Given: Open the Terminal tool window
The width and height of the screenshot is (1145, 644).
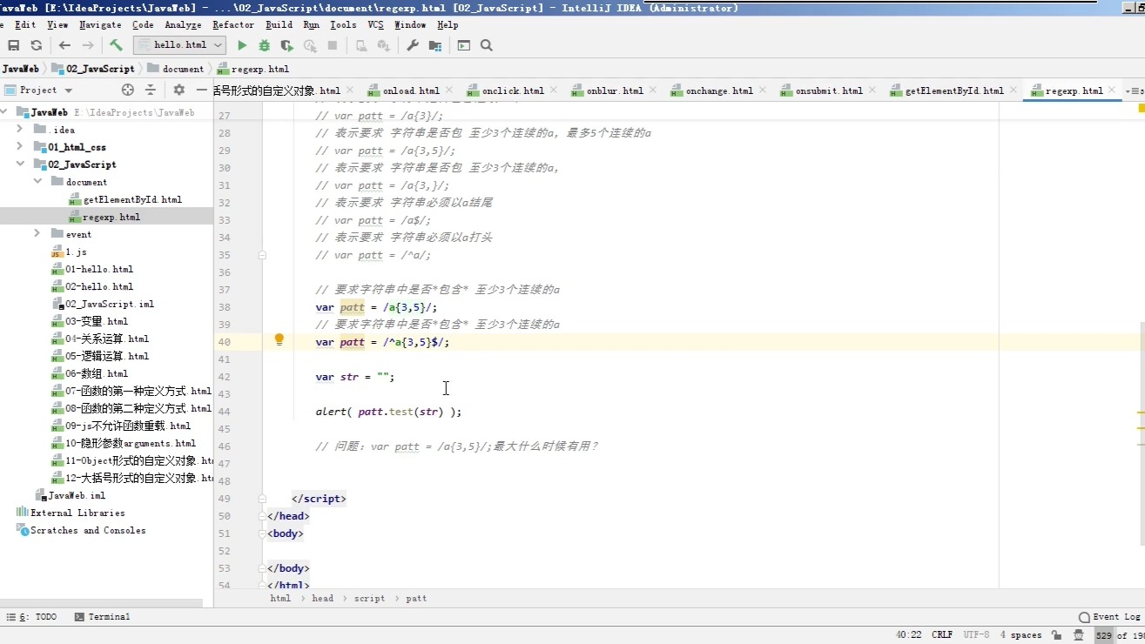Looking at the screenshot, I should [103, 617].
